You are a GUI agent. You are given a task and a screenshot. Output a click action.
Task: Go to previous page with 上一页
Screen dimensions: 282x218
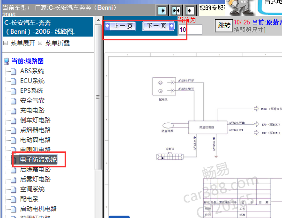[x=120, y=26]
